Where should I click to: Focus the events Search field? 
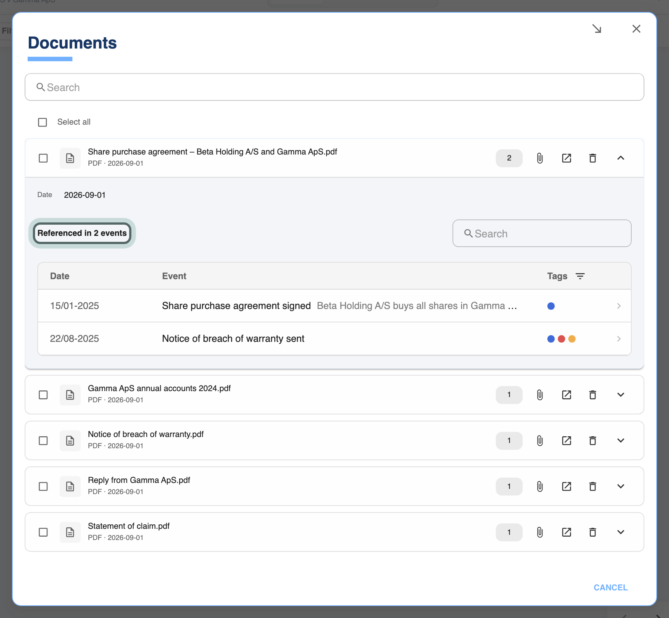click(542, 234)
